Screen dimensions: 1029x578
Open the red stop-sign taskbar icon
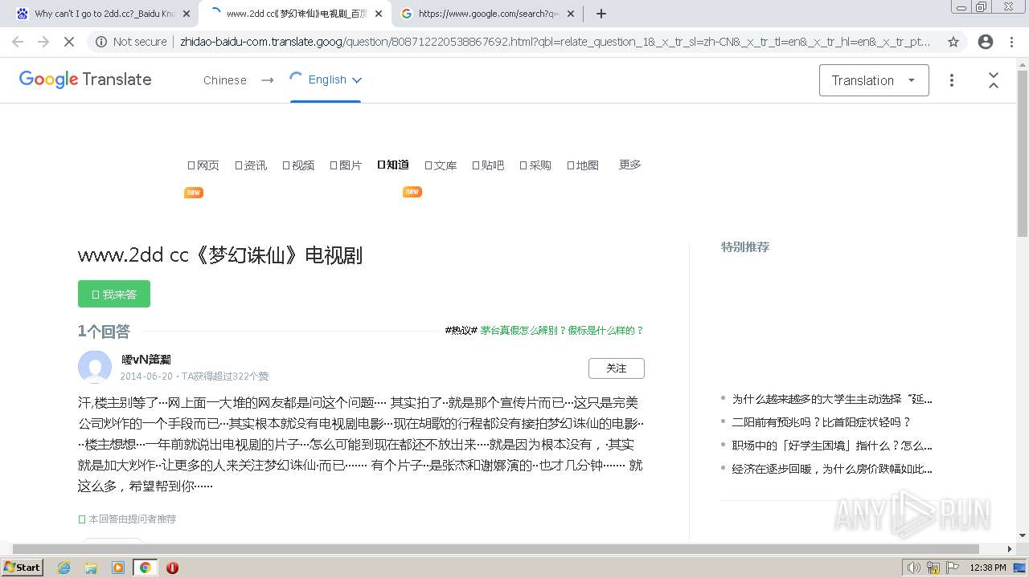[172, 568]
